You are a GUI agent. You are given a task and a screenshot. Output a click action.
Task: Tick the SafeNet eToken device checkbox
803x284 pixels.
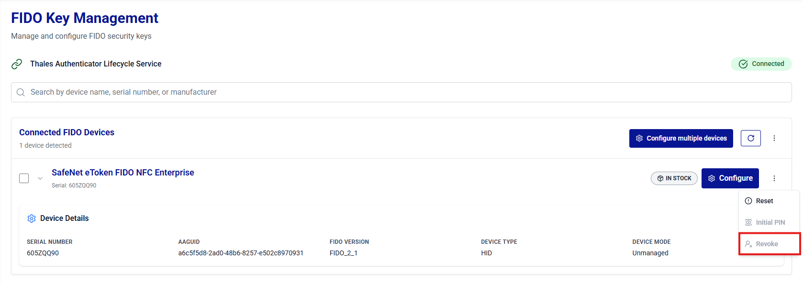24,178
